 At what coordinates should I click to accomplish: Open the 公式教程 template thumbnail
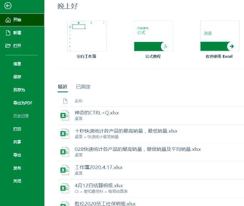(154, 36)
